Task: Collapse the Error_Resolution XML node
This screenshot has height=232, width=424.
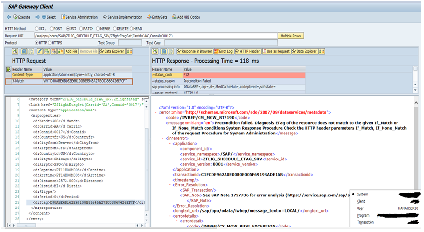Action: click(170, 185)
